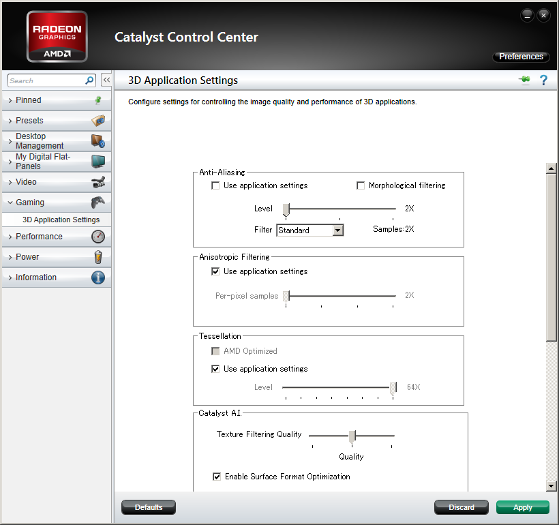This screenshot has width=559, height=525.
Task: Click the Information blue i icon
Action: (x=98, y=277)
